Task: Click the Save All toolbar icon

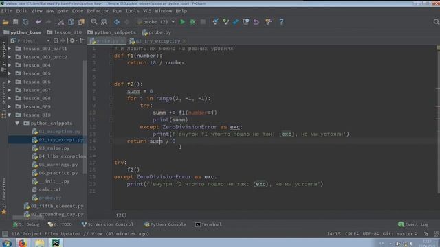Action: 15,22
